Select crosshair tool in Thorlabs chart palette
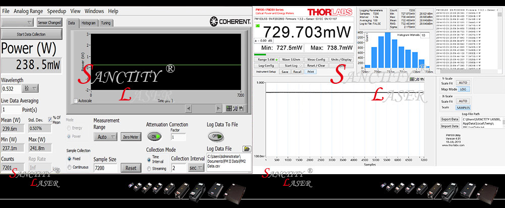 [412, 79]
